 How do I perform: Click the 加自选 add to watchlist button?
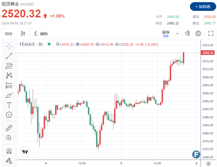pos(203,7)
